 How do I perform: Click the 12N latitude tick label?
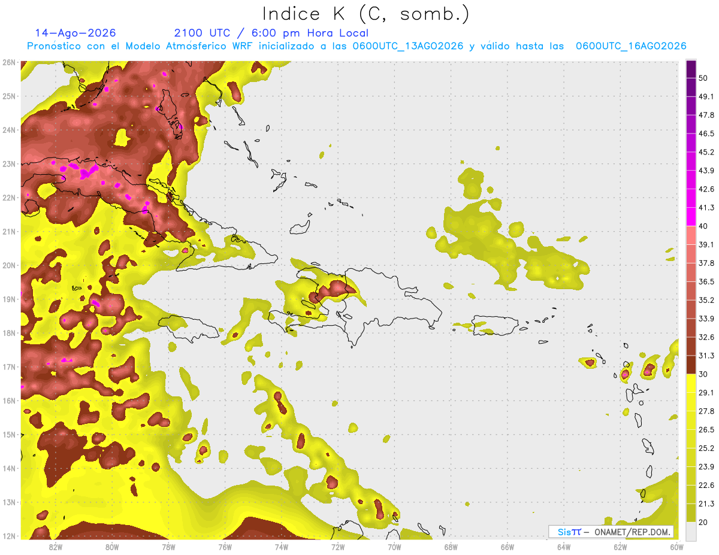8,536
